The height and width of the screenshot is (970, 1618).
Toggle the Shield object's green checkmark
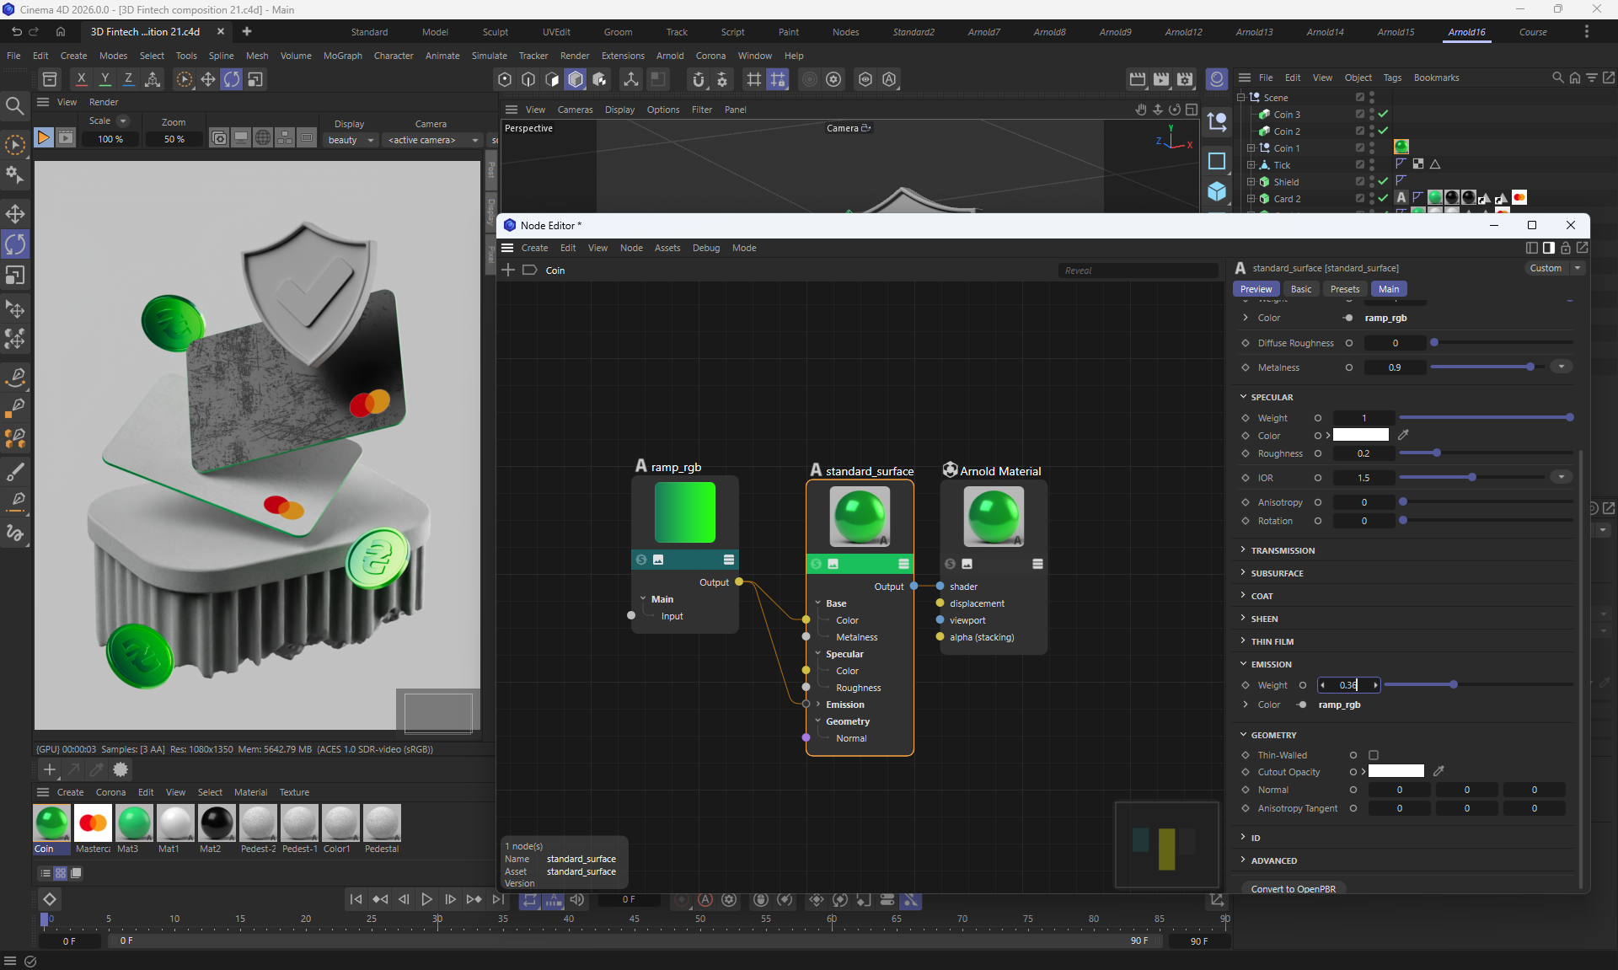[1383, 181]
